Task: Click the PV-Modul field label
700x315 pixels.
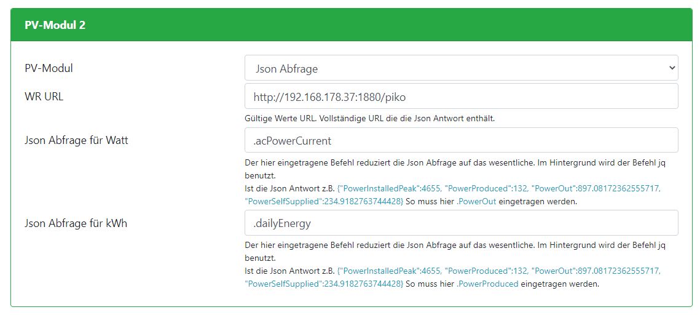Action: [49, 68]
